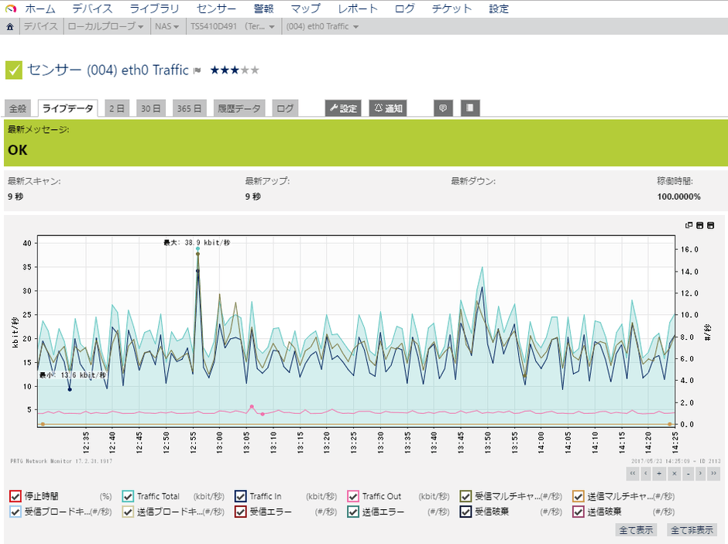Switch to the 履歴データ tab
Viewport: 728px width, 544px height.
pos(239,108)
